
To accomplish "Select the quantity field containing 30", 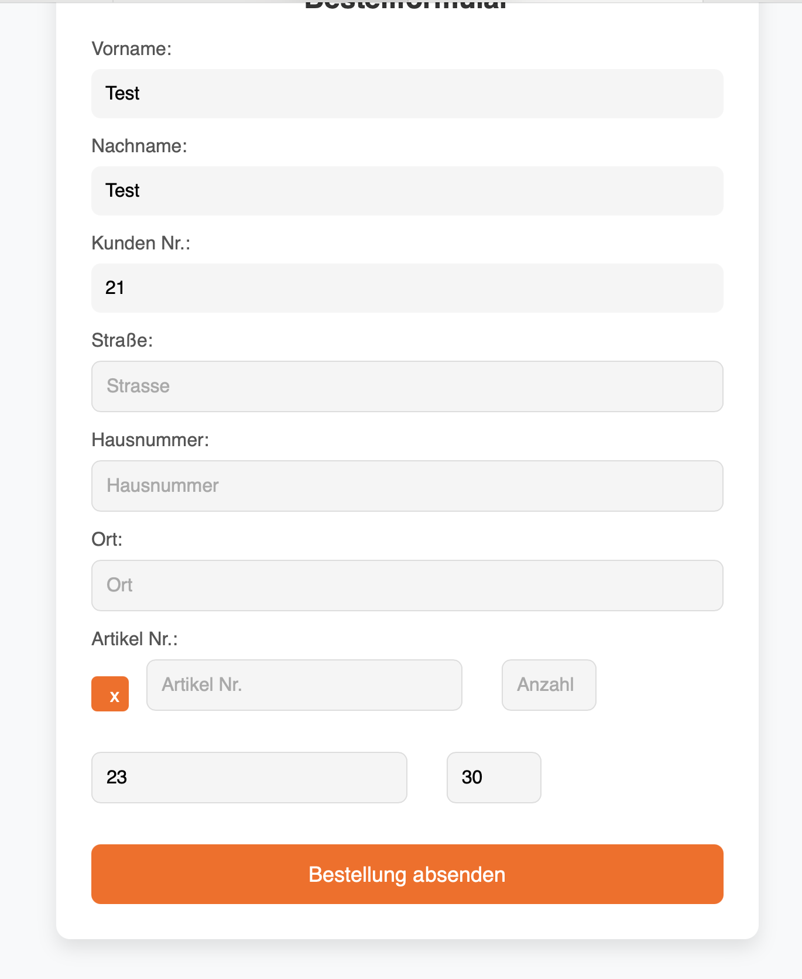I will click(x=493, y=778).
